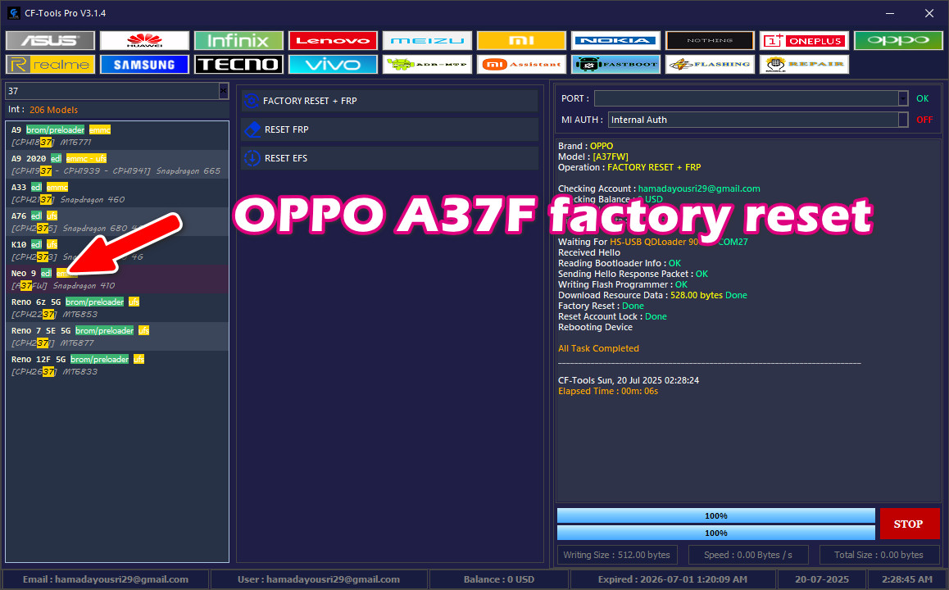Click the 2:28:45 AM clock in status bar
This screenshot has height=590, width=949.
pyautogui.click(x=907, y=579)
